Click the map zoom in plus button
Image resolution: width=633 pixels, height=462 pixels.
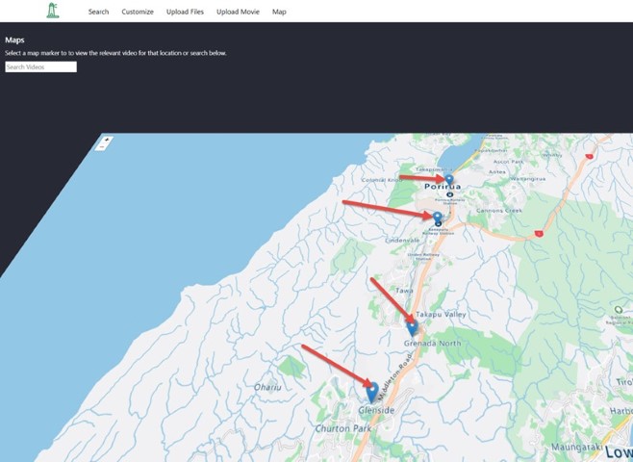pyautogui.click(x=106, y=140)
